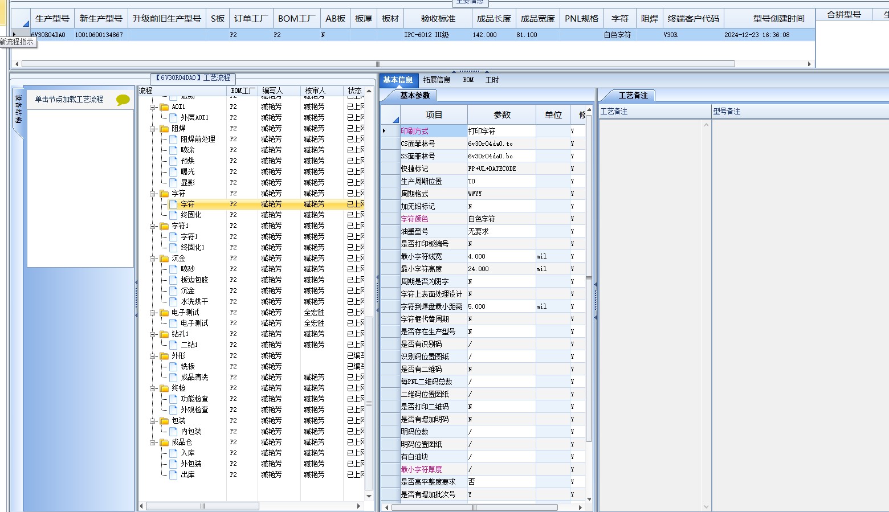Select the 外包装 process node
This screenshot has height=512, width=889.
tap(191, 464)
